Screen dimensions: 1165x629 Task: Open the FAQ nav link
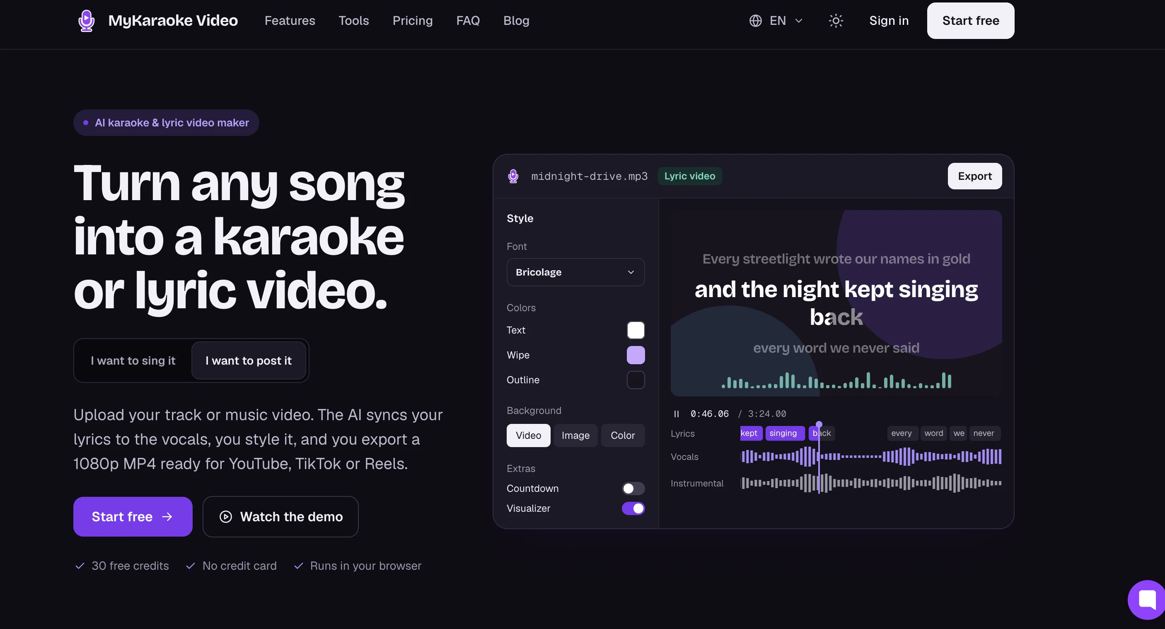pos(468,21)
